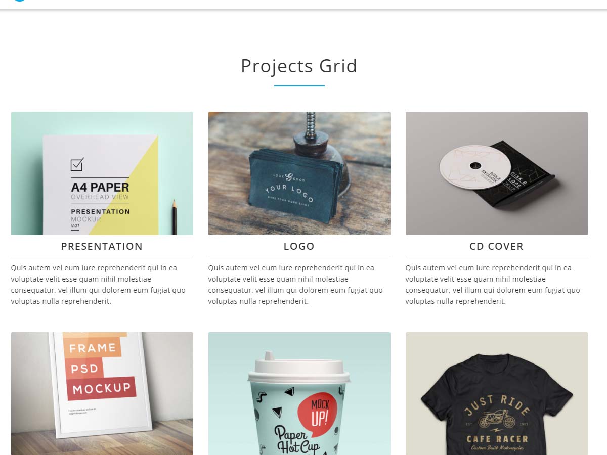Open the Presentation project thumbnail
The width and height of the screenshot is (607, 455).
click(102, 173)
